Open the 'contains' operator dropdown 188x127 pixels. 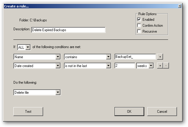click(88, 57)
